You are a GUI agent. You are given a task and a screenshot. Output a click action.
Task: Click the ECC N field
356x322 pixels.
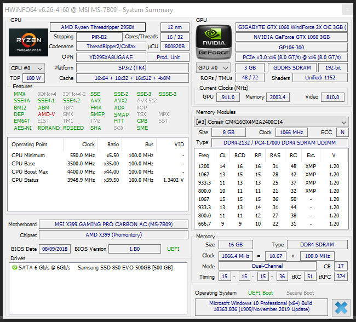(x=342, y=133)
